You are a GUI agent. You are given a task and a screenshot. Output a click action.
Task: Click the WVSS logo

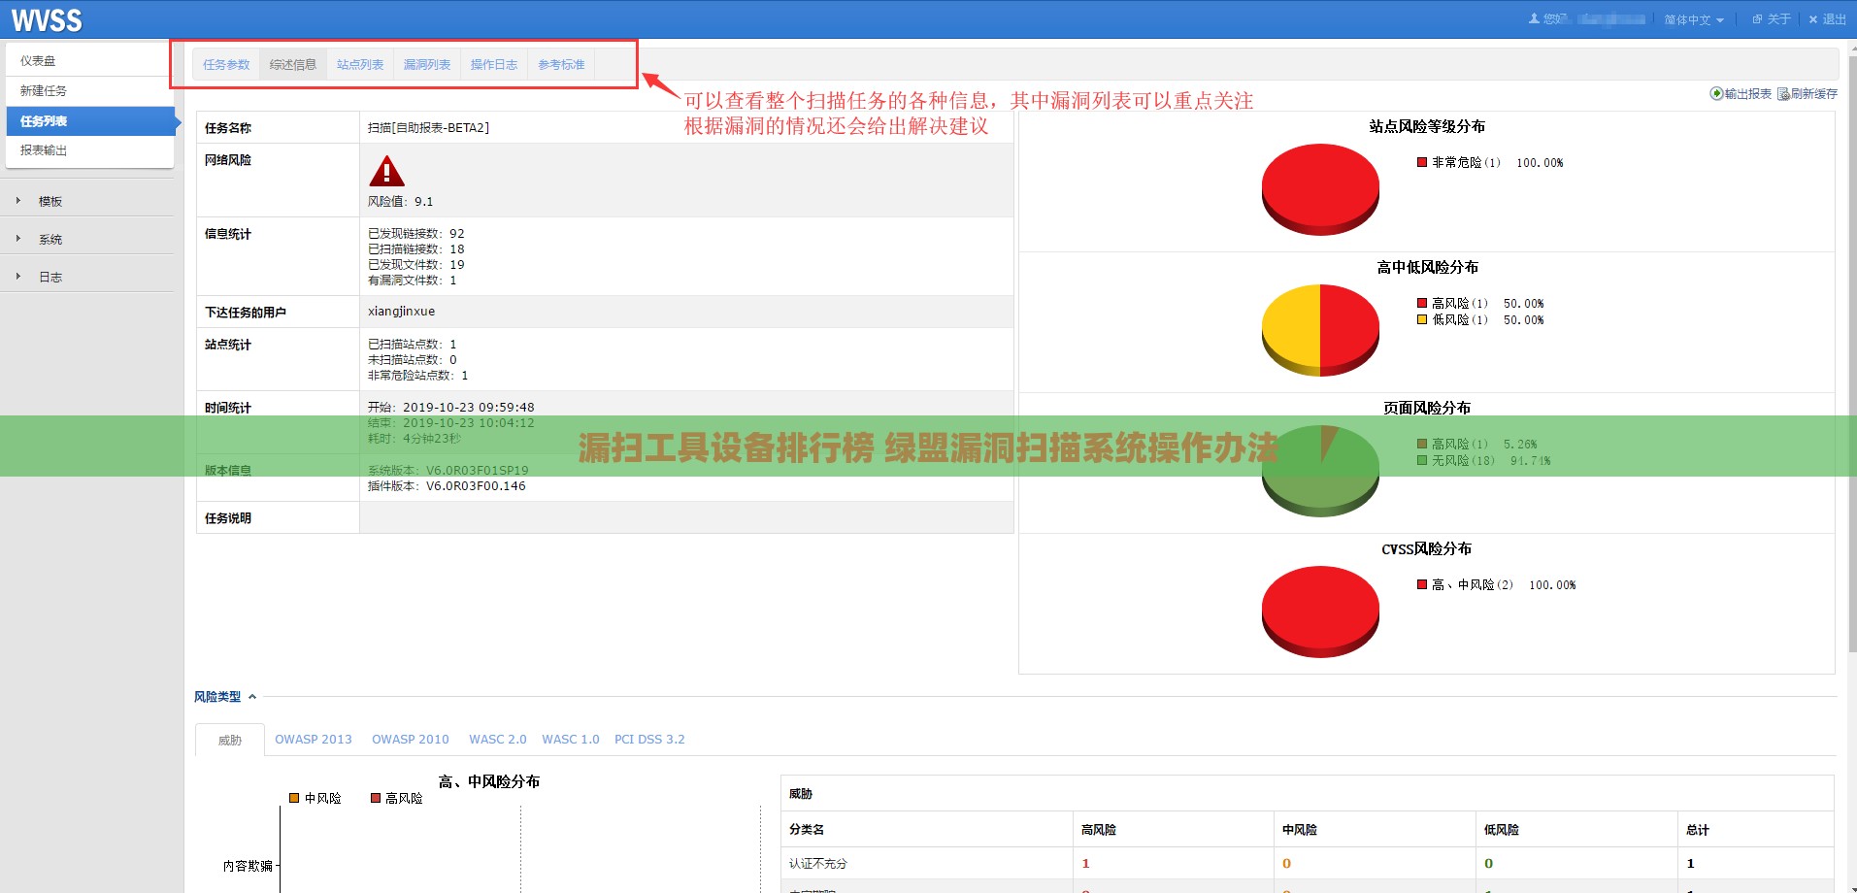47,19
